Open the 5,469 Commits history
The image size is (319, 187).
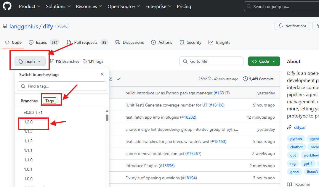[x=258, y=79]
